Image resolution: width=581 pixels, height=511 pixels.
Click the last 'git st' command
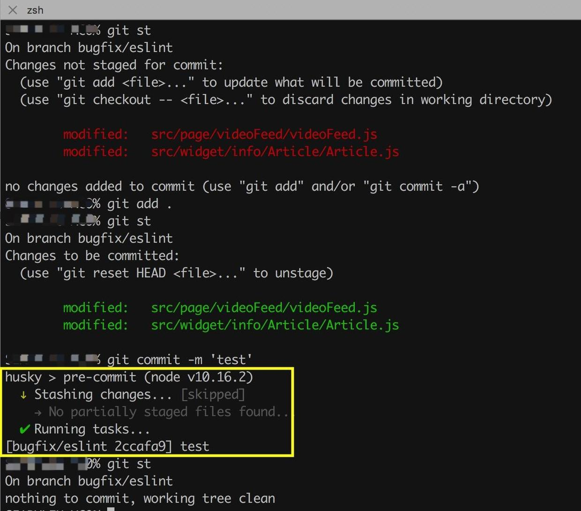(129, 464)
